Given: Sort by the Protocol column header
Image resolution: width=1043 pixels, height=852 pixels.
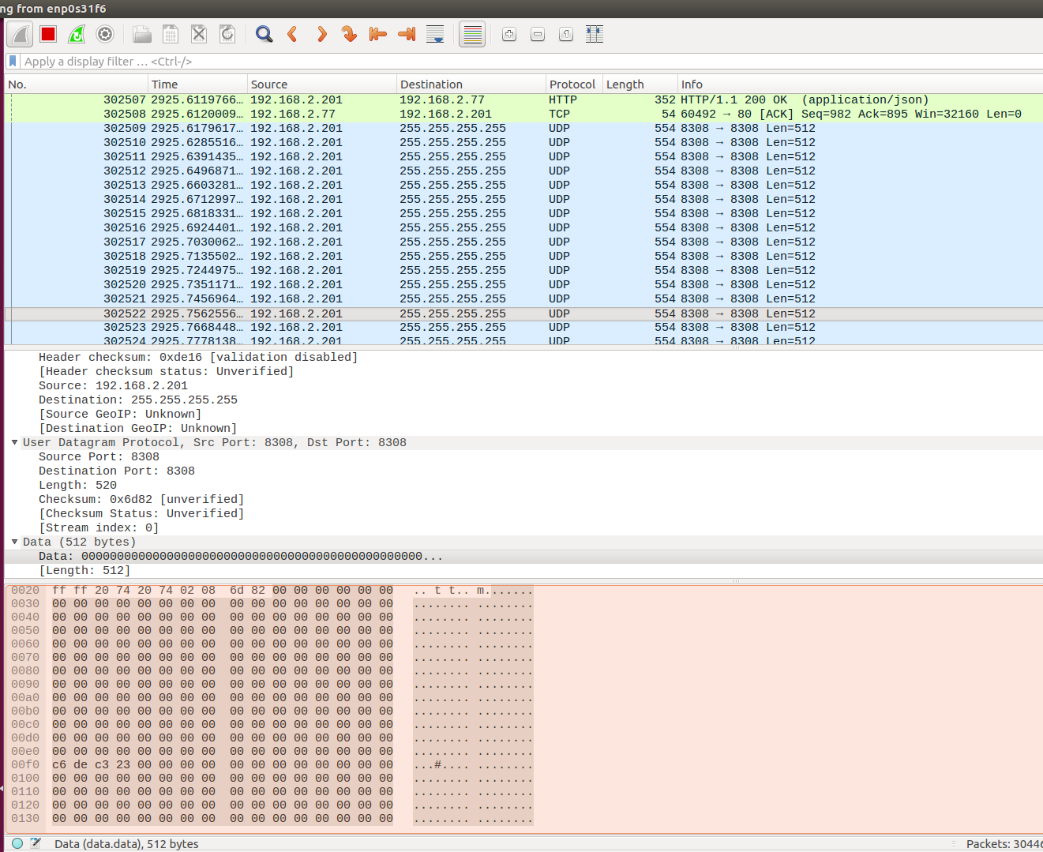Looking at the screenshot, I should coord(572,84).
